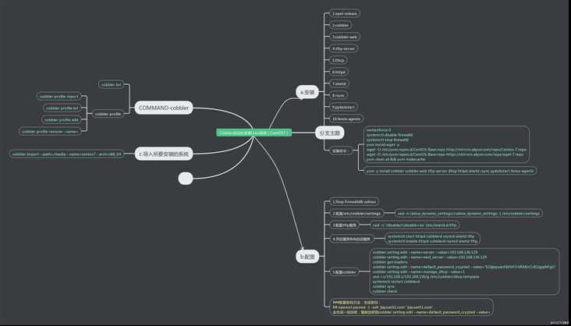This screenshot has width=571, height=326.
Task: Click the 'cobbler profile list' node
Action: coord(62,108)
